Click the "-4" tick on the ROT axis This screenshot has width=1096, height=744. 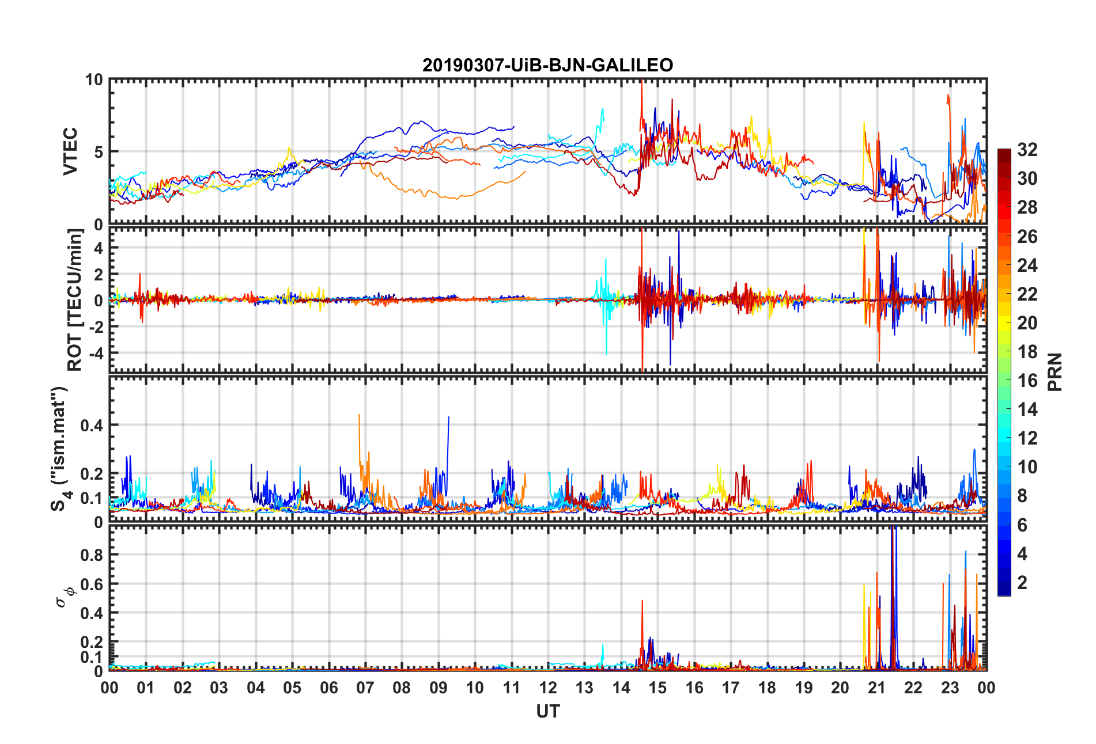(x=96, y=352)
